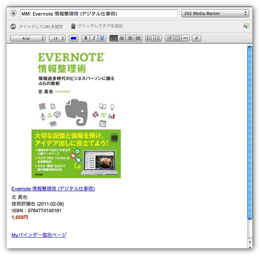The height and width of the screenshot is (255, 259).
Task: Justify the text alignment
Action: coord(138,38)
